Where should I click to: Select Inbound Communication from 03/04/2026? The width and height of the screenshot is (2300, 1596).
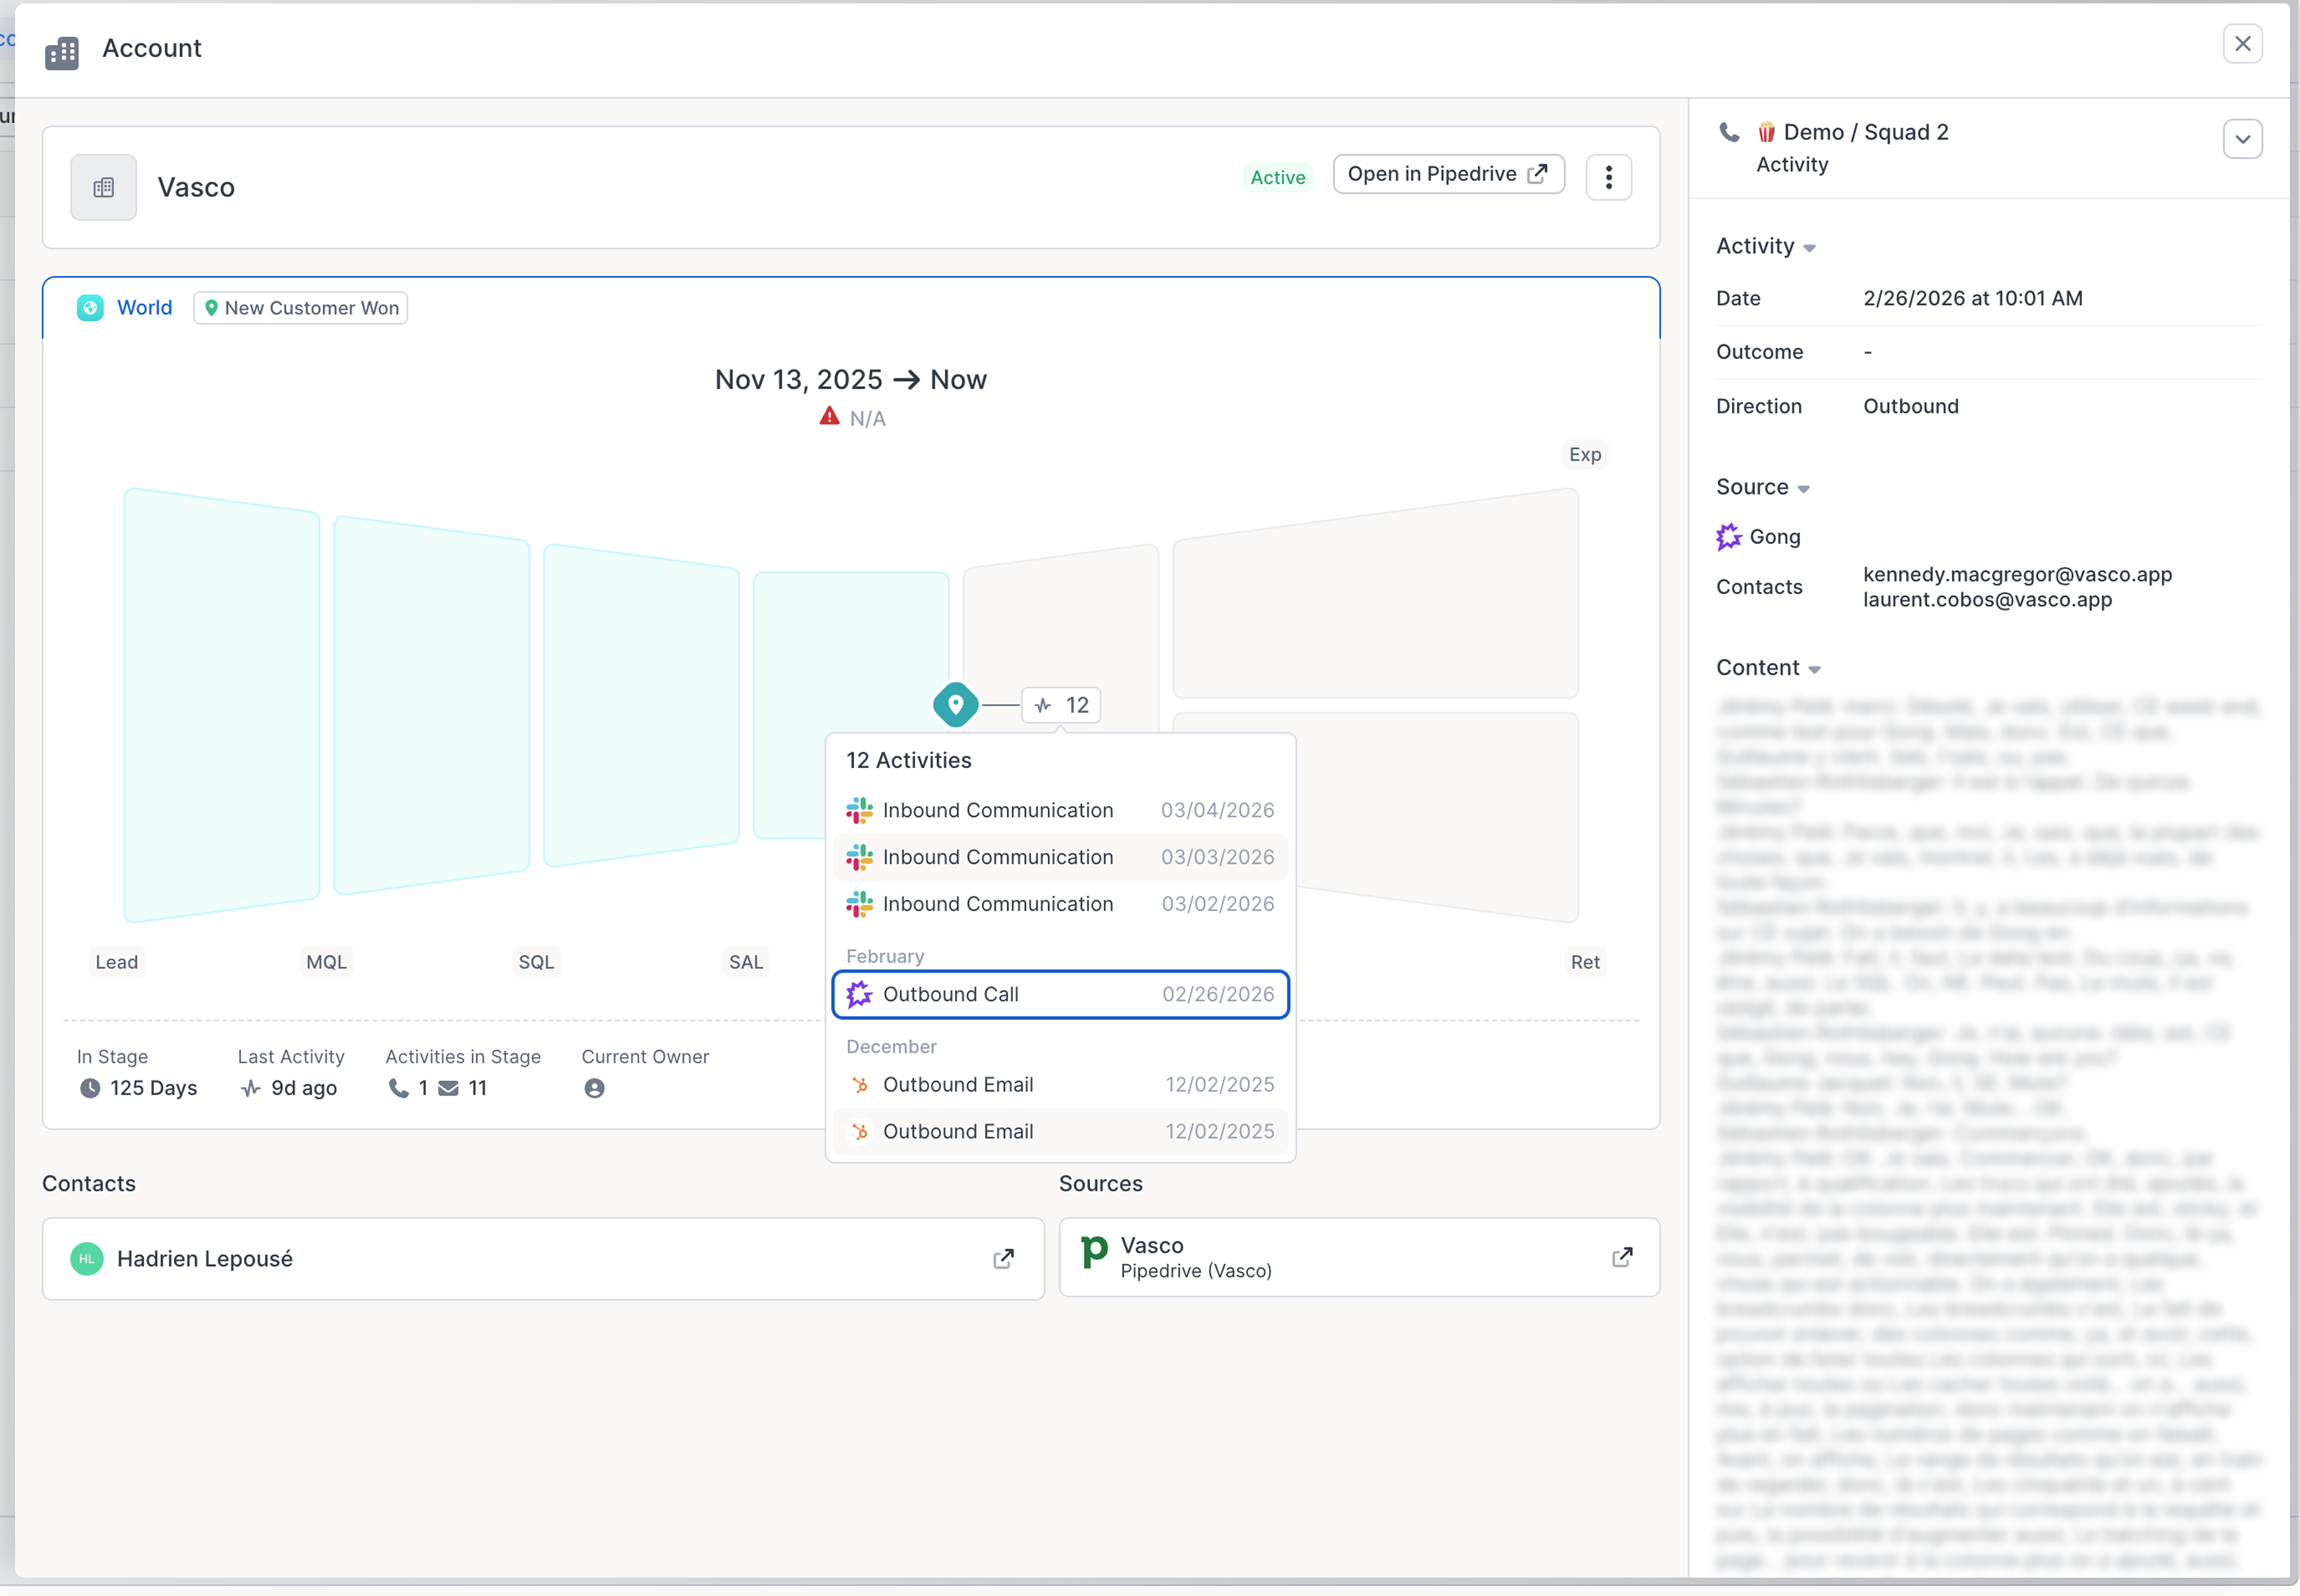(x=1060, y=810)
